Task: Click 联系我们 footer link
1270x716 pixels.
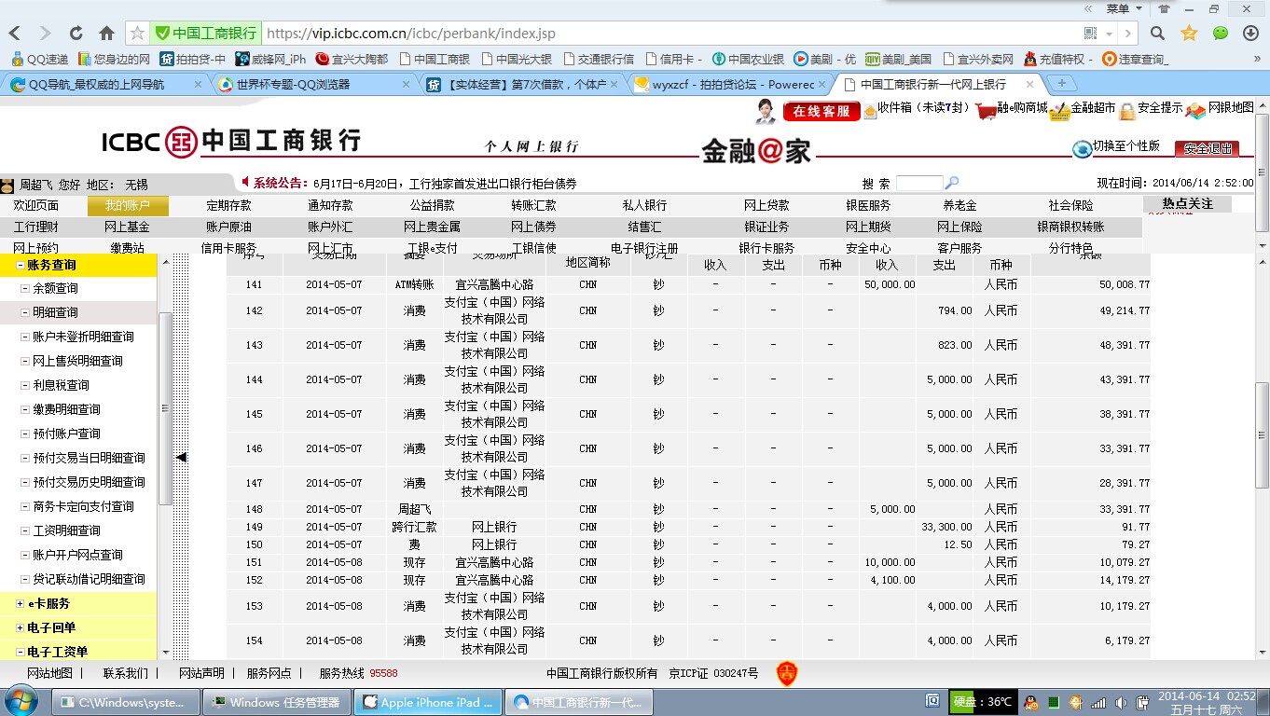Action: coord(125,673)
